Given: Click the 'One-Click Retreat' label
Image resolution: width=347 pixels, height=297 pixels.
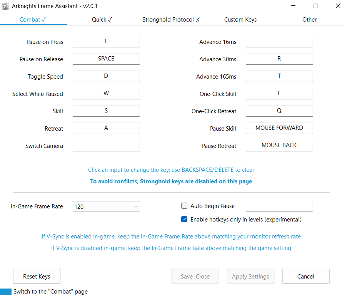Looking at the screenshot, I should click(214, 111).
